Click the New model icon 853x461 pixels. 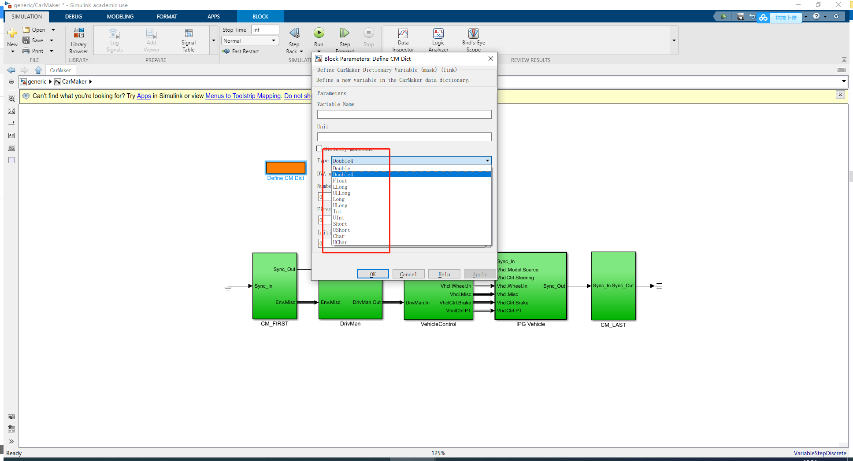(x=12, y=33)
